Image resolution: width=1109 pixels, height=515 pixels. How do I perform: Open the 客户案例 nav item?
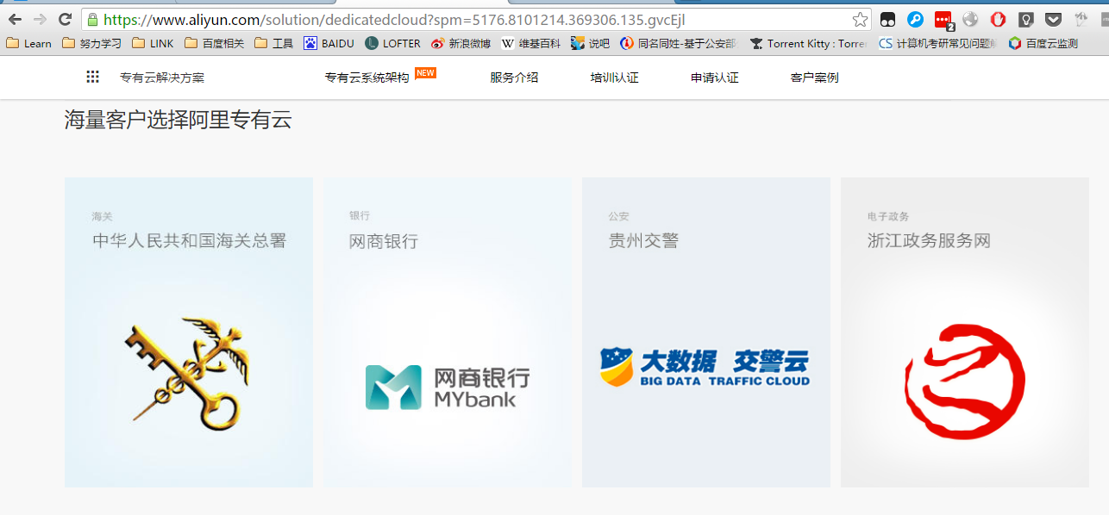(814, 78)
